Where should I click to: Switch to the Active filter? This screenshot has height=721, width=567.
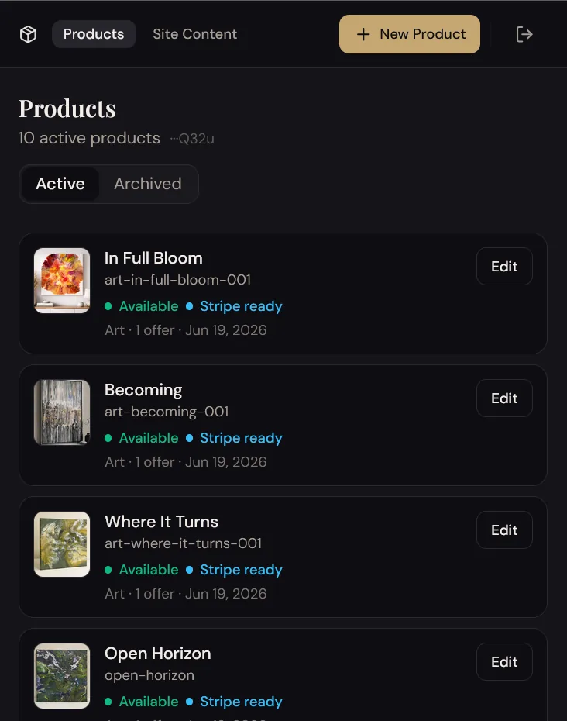60,184
